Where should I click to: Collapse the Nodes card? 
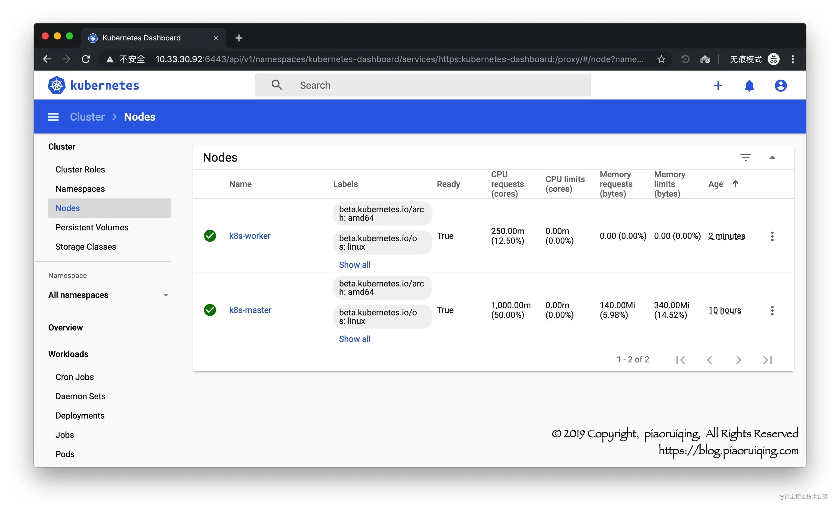(772, 157)
